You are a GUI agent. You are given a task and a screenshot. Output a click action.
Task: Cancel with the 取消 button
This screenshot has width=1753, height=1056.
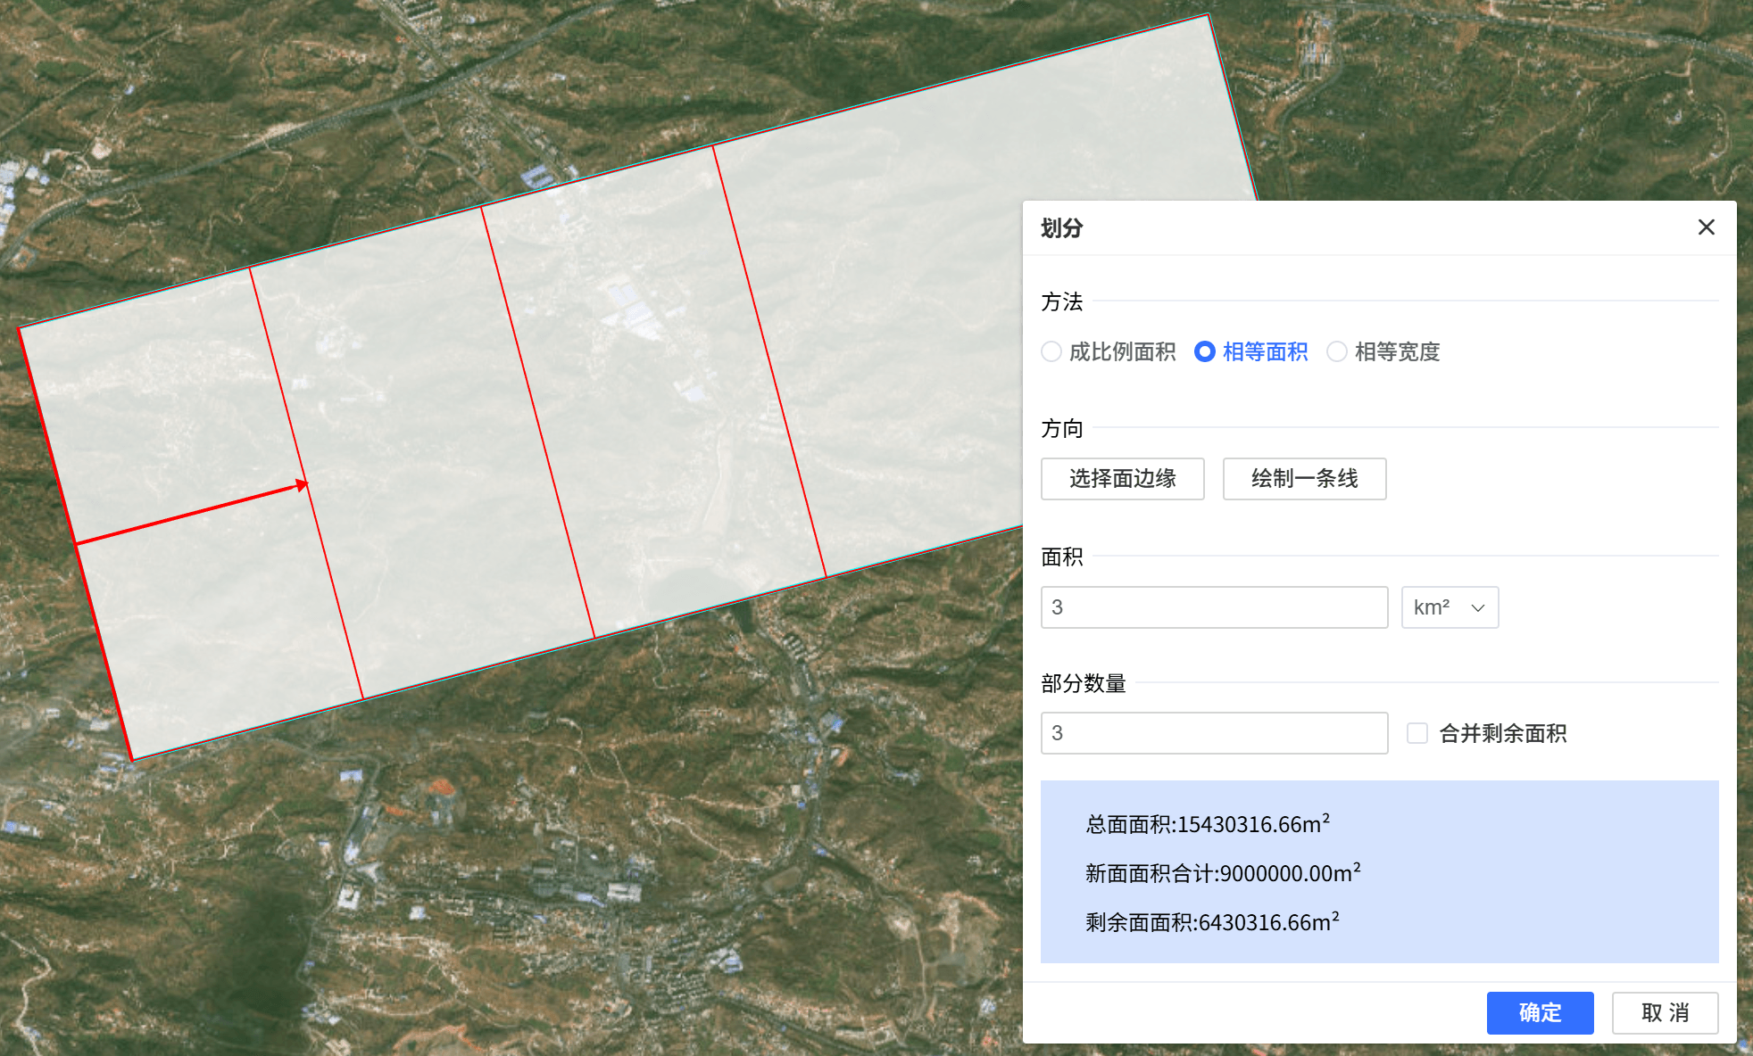click(1665, 1013)
